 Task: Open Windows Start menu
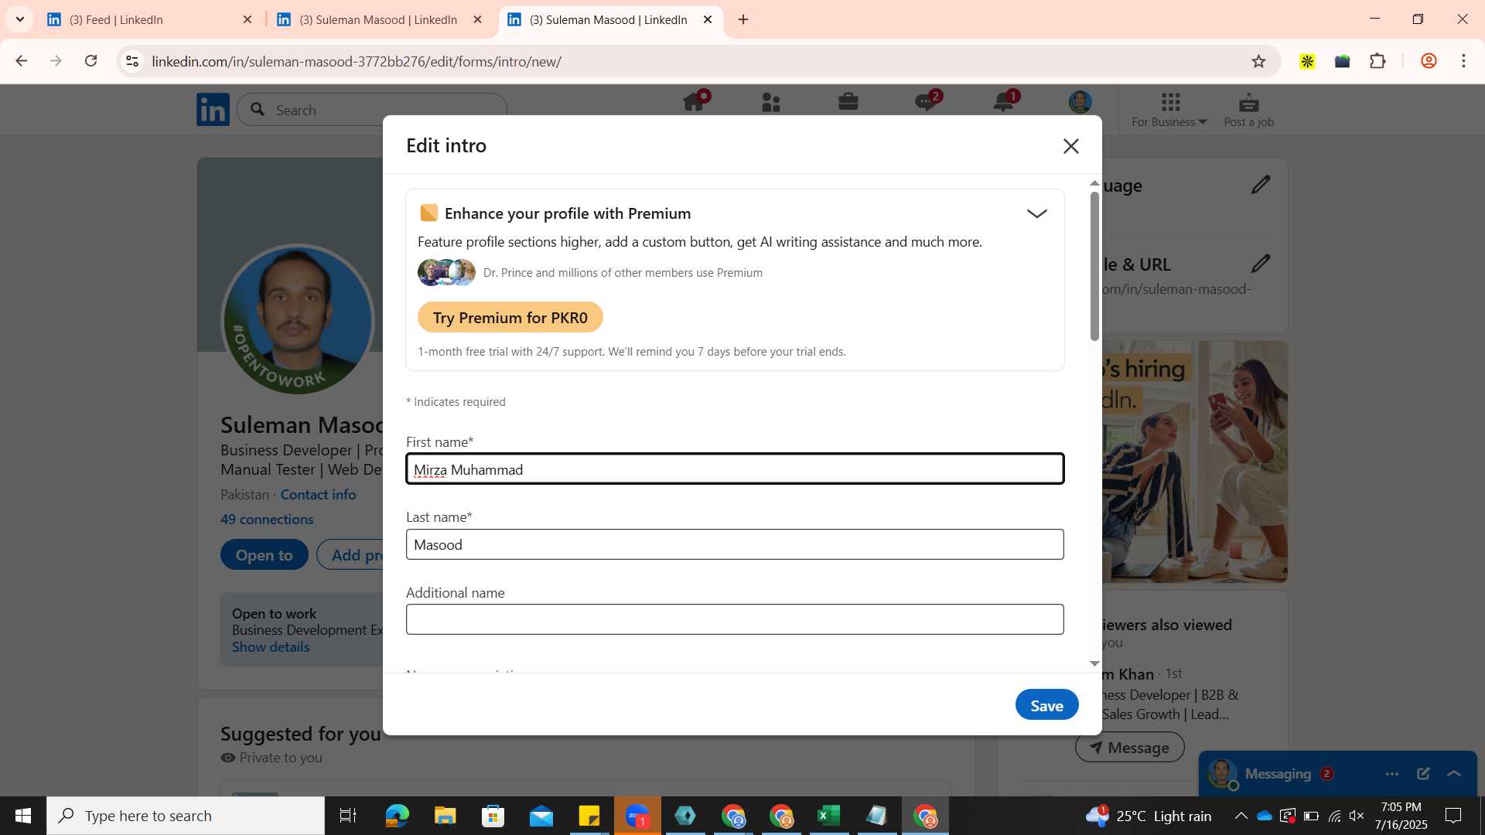point(23,816)
